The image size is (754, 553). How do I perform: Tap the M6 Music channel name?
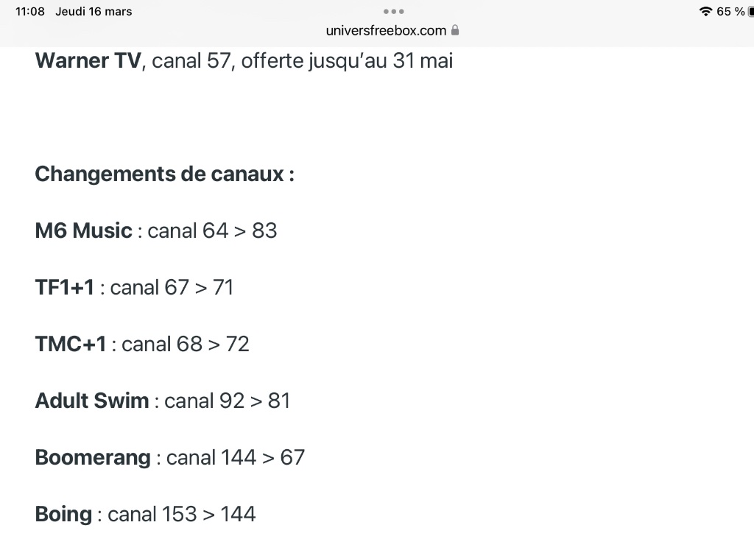pos(83,230)
